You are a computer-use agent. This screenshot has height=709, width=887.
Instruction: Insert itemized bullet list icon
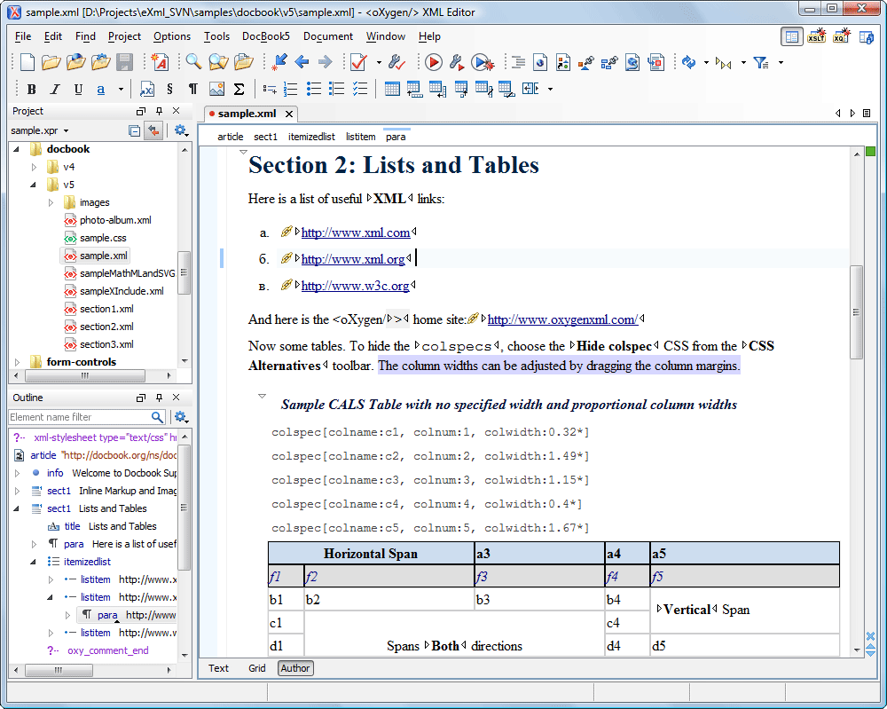point(313,89)
